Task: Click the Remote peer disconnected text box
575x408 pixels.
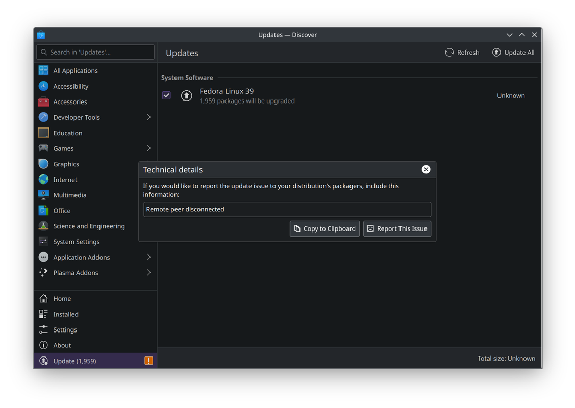Action: (287, 209)
